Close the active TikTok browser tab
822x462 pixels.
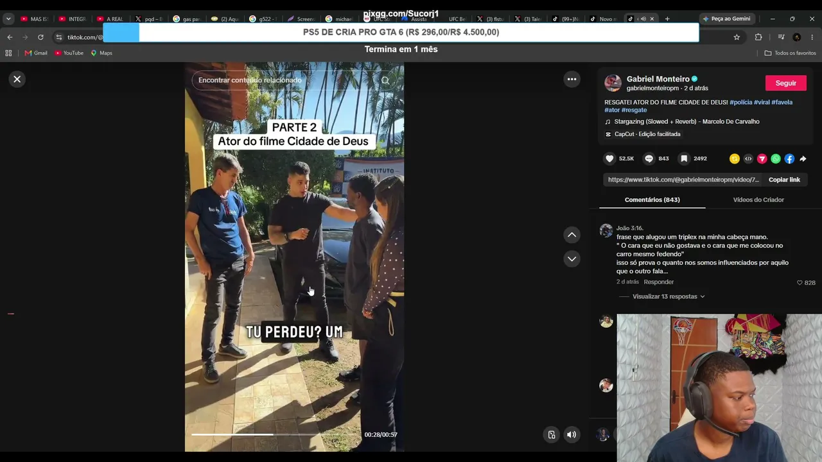(x=652, y=19)
